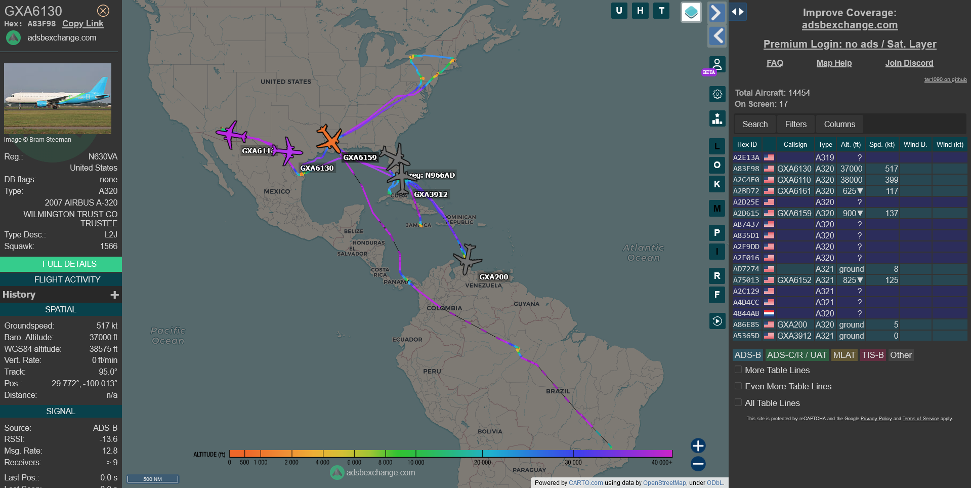Expand the History plus icon
The width and height of the screenshot is (971, 488).
[x=115, y=295]
